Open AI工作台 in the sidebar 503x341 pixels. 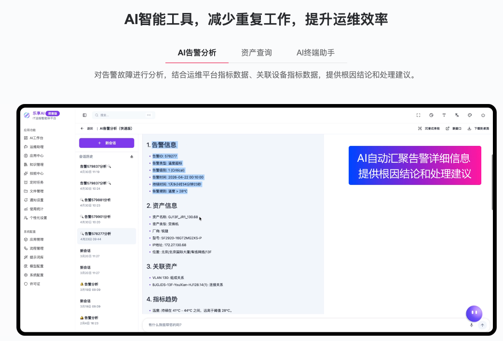click(x=34, y=138)
